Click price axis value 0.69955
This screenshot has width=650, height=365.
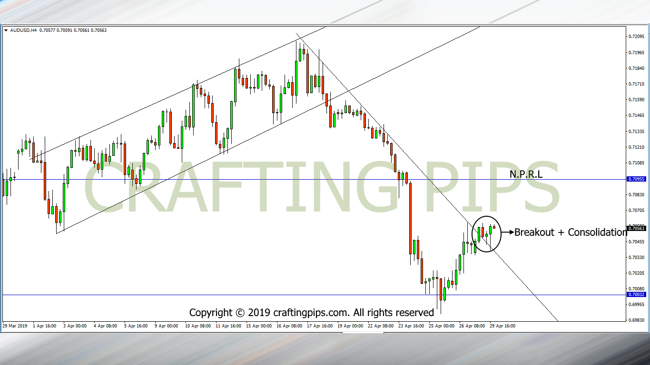pos(636,304)
